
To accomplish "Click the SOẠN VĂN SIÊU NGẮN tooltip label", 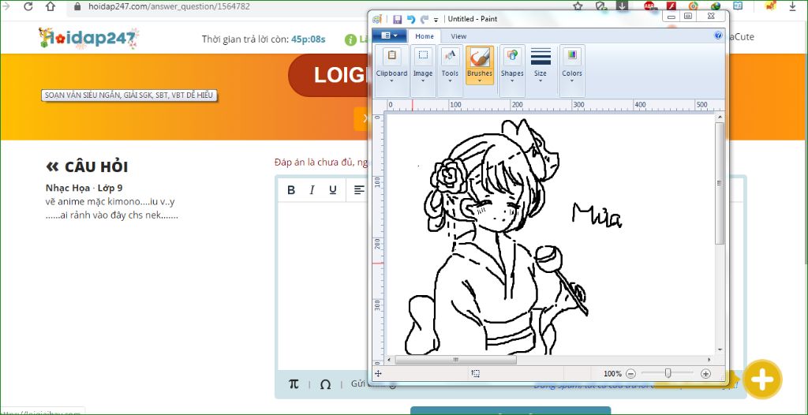I will pyautogui.click(x=129, y=95).
